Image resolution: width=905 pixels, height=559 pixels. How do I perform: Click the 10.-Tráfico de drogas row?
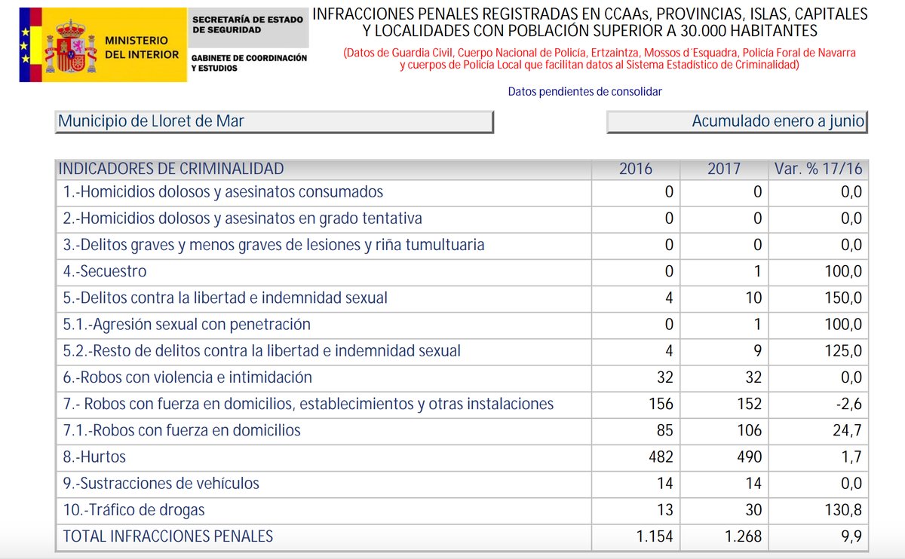click(x=462, y=510)
